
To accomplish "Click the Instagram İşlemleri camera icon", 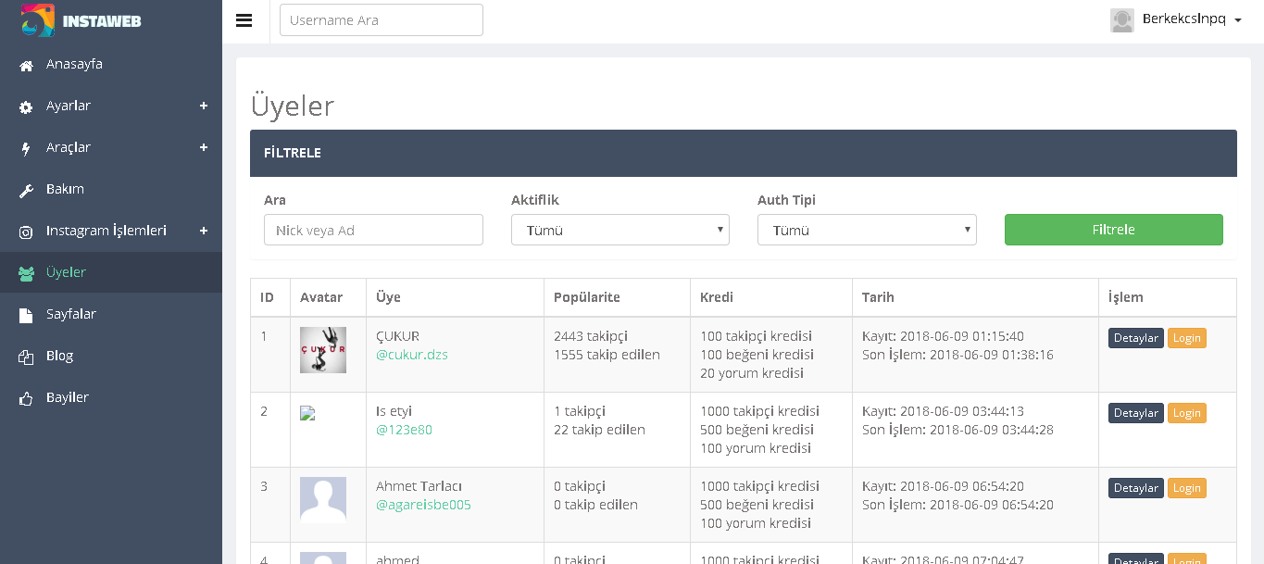I will (26, 232).
